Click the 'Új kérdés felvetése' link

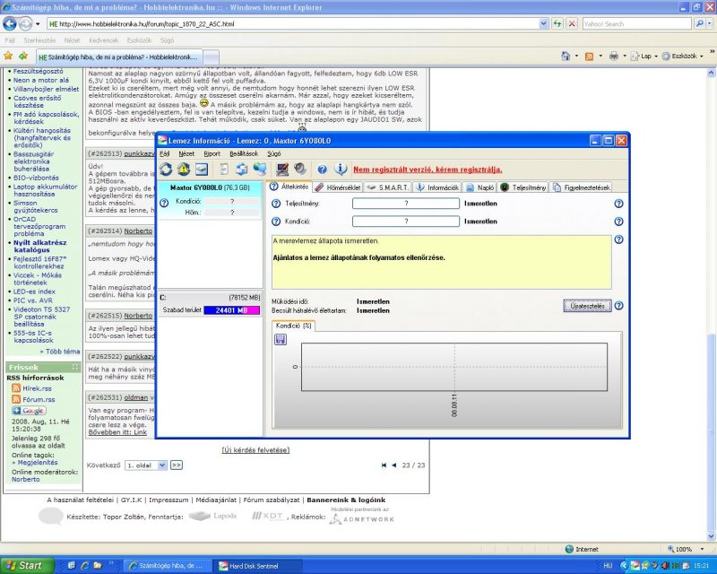[x=255, y=450]
